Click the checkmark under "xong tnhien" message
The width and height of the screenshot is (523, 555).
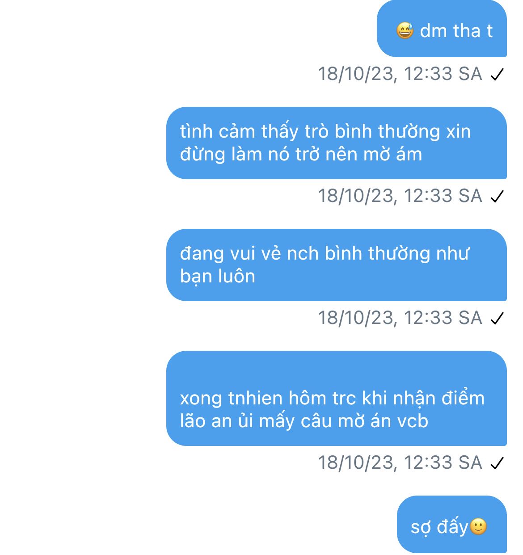(x=497, y=463)
